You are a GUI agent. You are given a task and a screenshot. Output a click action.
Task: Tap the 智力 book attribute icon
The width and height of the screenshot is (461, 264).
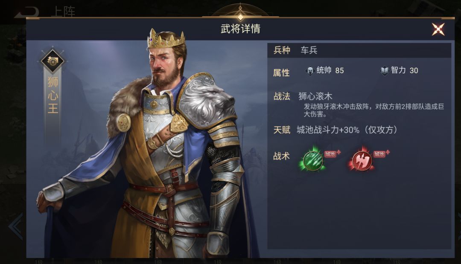385,70
